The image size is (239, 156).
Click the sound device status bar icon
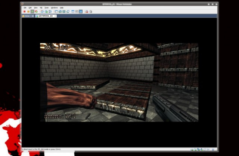202,149
